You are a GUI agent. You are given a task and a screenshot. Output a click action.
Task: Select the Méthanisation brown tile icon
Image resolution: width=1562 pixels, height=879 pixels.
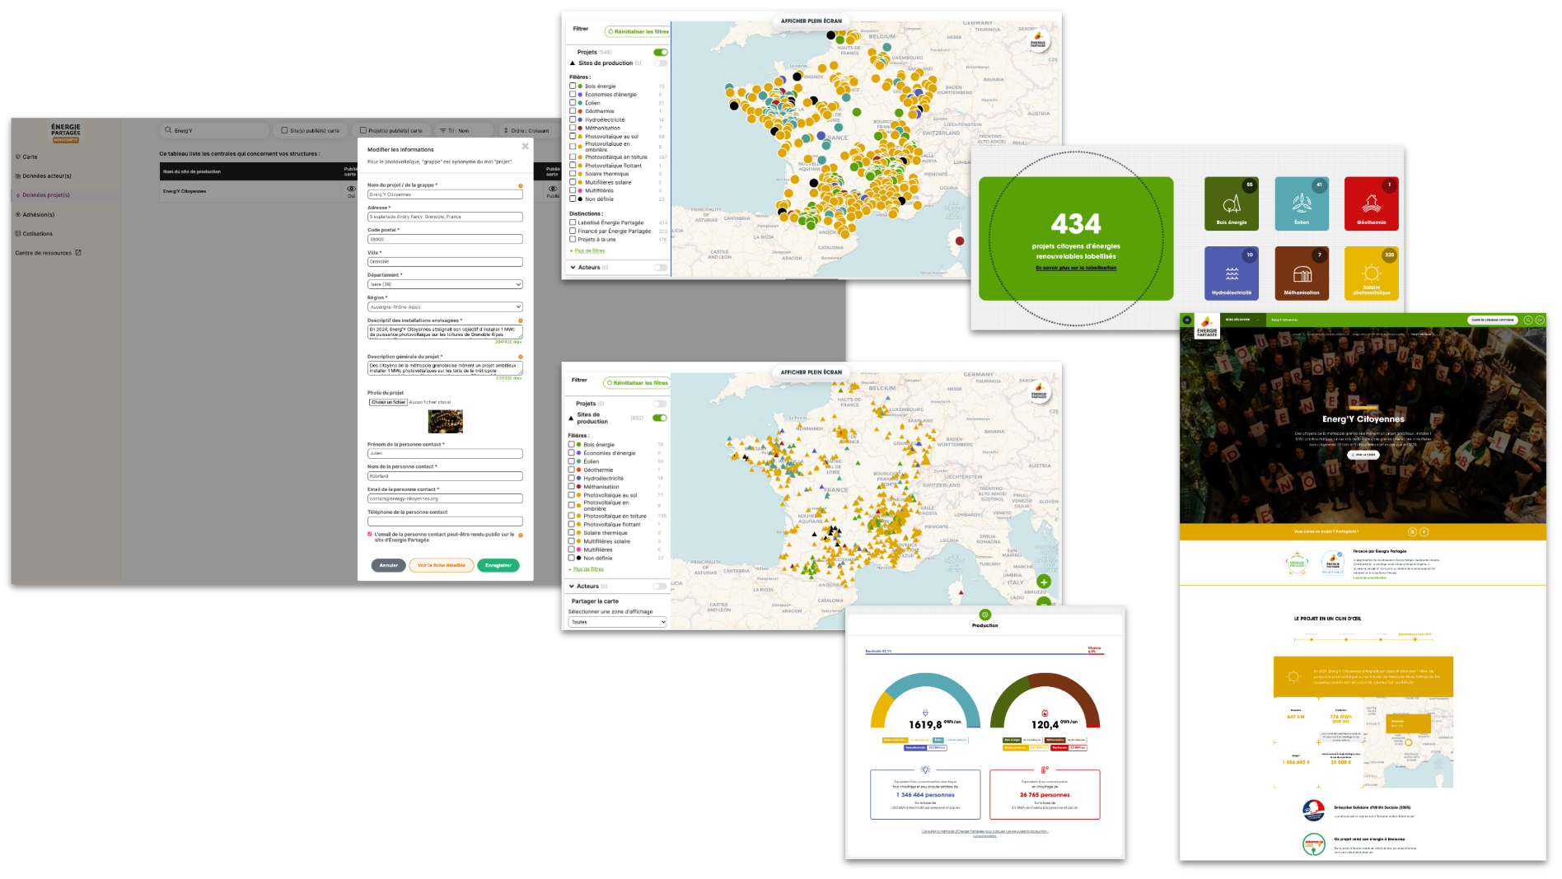pyautogui.click(x=1301, y=273)
